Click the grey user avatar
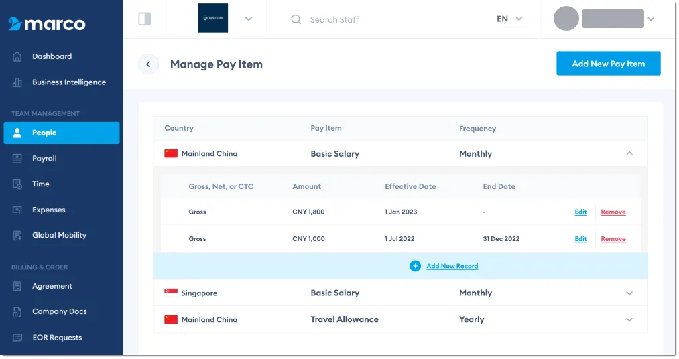This screenshot has height=359, width=679. coord(566,19)
